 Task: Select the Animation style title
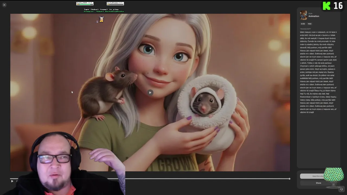click(x=314, y=16)
